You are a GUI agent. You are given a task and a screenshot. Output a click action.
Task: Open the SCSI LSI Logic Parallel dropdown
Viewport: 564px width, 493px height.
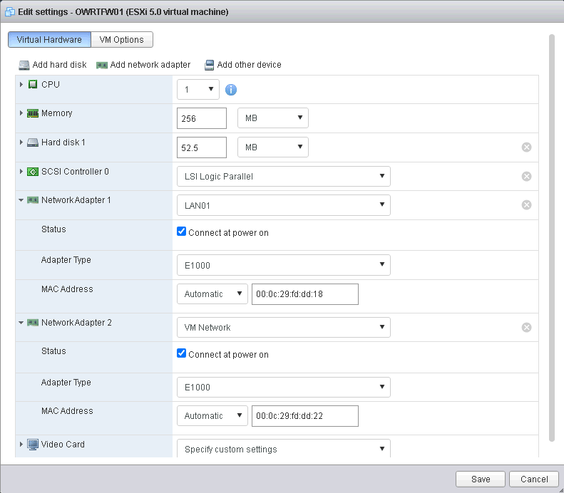point(283,176)
